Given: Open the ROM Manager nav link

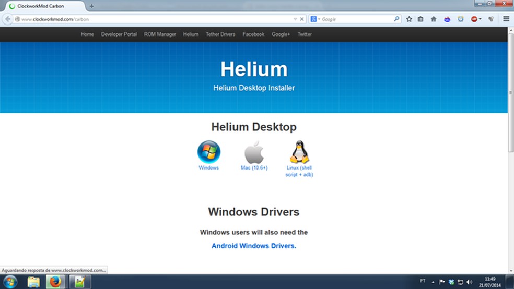Looking at the screenshot, I should [x=160, y=34].
